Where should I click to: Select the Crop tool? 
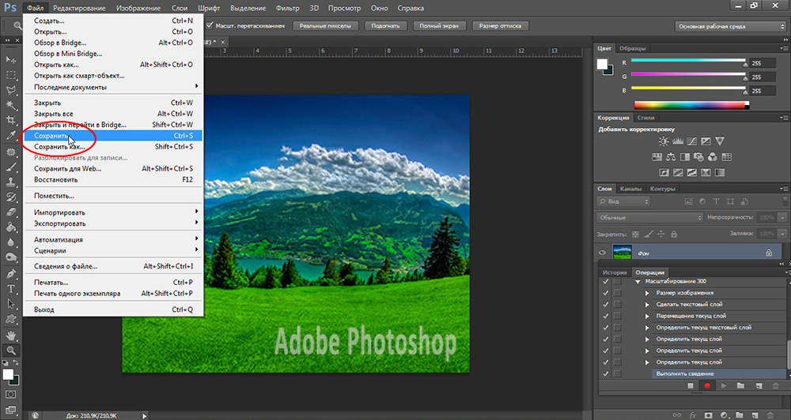pos(10,120)
